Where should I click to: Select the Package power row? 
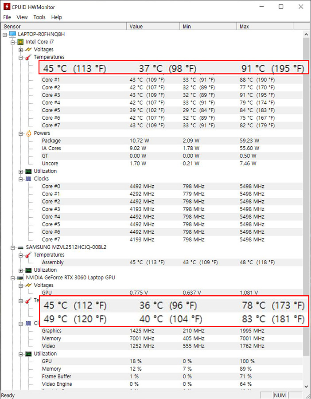172,141
